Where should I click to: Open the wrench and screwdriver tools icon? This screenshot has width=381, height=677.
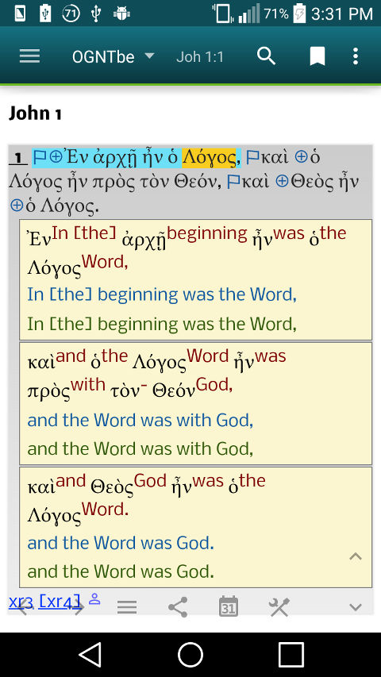[x=279, y=607]
